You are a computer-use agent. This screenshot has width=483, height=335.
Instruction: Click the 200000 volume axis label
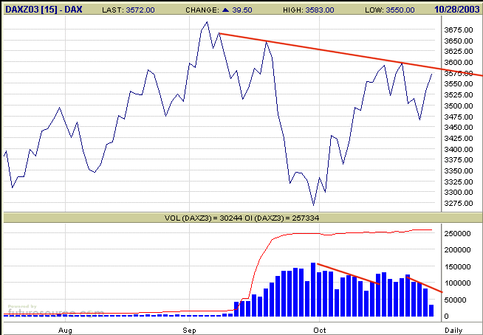point(457,250)
